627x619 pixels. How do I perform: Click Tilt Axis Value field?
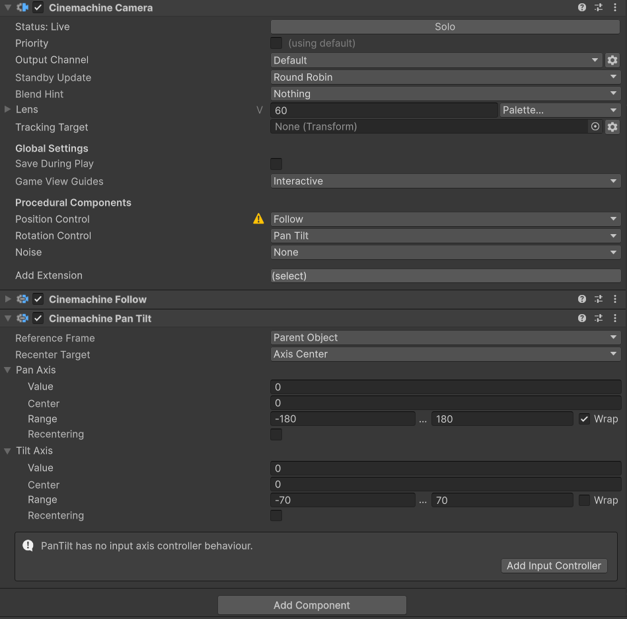pyautogui.click(x=445, y=468)
